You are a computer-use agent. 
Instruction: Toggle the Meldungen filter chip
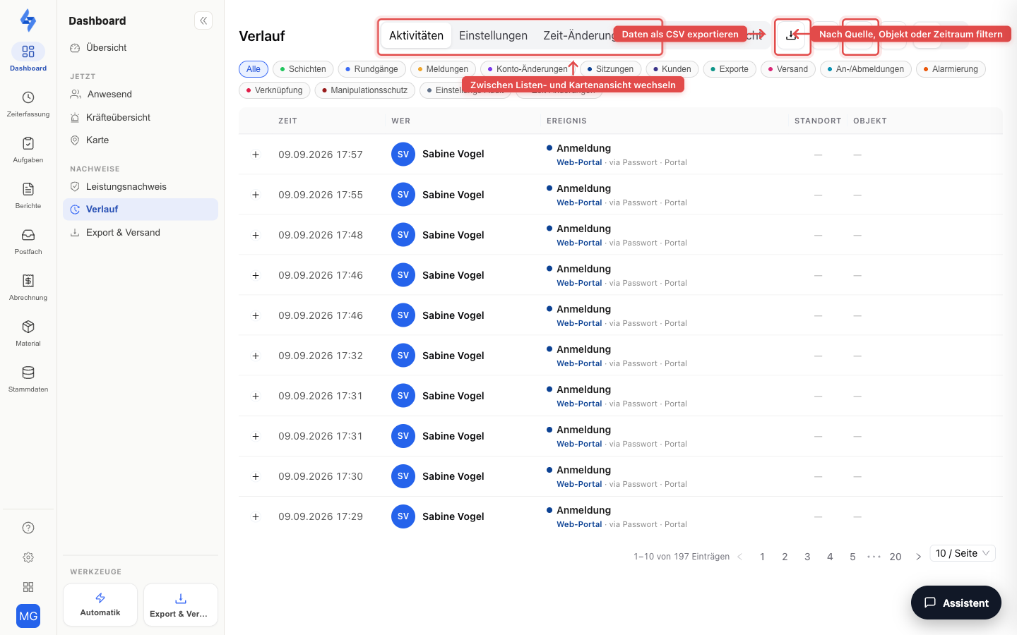coord(444,69)
